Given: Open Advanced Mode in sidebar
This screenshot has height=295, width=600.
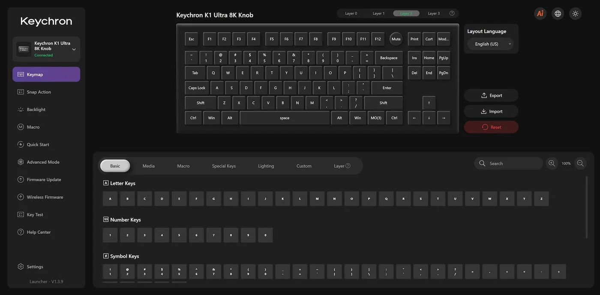Looking at the screenshot, I should [46, 162].
